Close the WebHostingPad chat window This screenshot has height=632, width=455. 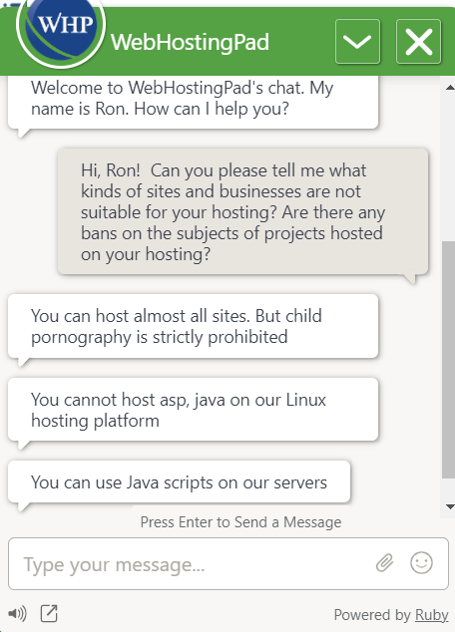point(418,42)
